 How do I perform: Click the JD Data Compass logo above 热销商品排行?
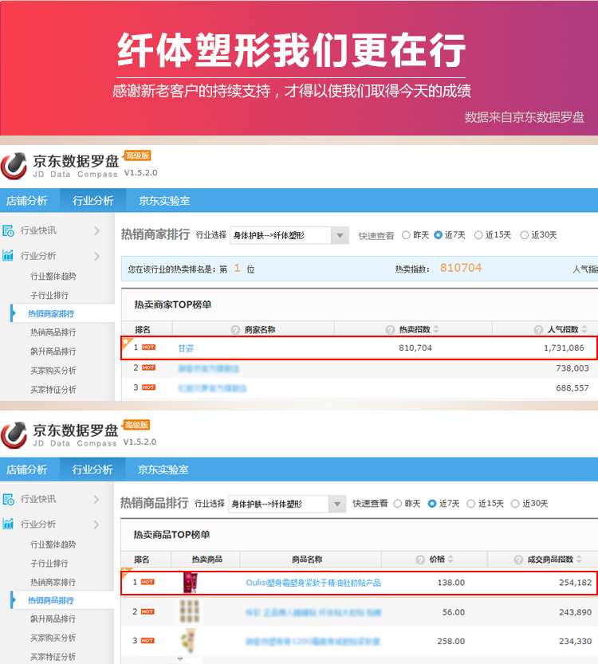[x=14, y=435]
